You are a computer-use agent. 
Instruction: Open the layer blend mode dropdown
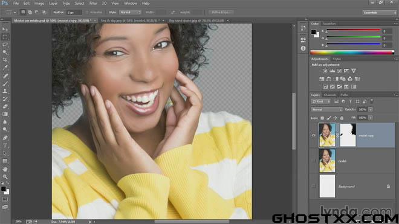click(326, 109)
